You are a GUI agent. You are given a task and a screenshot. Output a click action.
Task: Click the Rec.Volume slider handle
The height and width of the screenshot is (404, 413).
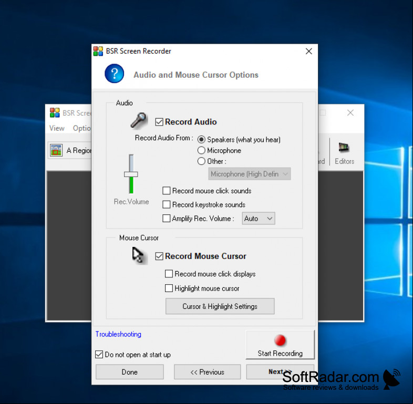(131, 174)
